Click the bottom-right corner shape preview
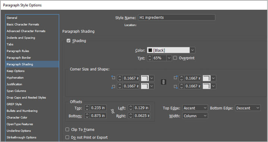The width and height of the screenshot is (268, 142). [x=206, y=86]
